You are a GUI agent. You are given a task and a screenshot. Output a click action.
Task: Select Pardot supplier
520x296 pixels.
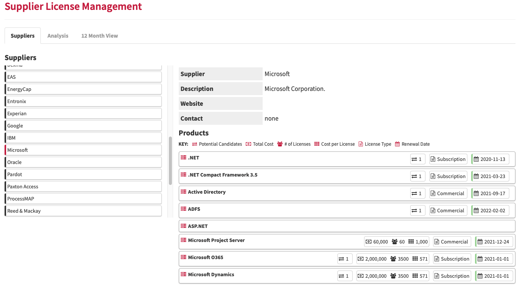pos(83,174)
